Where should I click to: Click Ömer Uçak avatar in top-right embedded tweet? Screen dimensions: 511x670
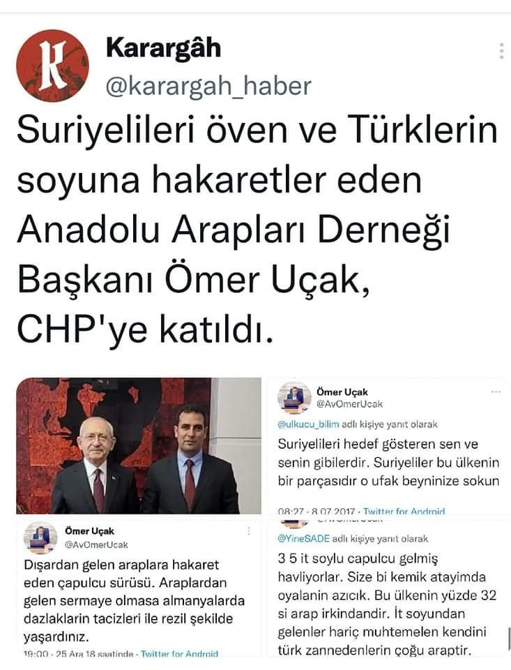tap(294, 398)
